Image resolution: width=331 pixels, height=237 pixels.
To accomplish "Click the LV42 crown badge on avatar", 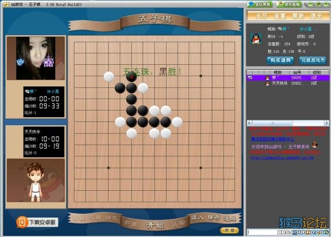I will 49,61.
